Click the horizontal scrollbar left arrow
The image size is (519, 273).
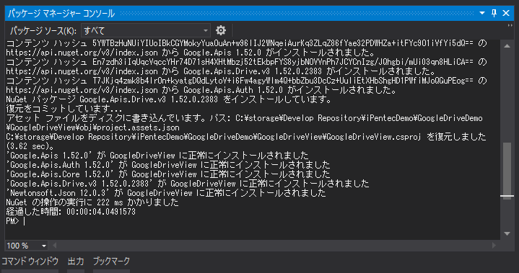pyautogui.click(x=55, y=246)
